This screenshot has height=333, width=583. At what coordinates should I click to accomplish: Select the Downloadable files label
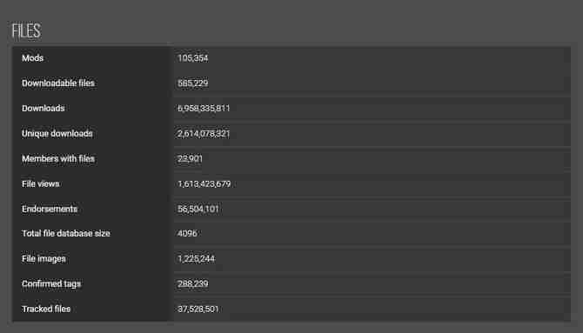(58, 83)
